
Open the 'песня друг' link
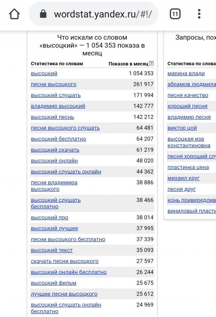pyautogui.click(x=182, y=189)
